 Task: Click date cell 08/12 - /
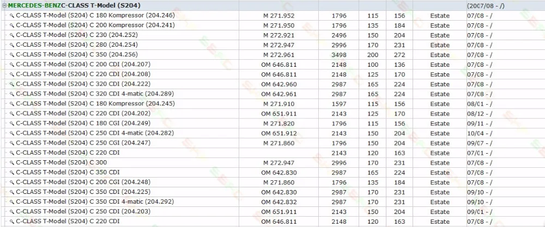[x=480, y=113]
